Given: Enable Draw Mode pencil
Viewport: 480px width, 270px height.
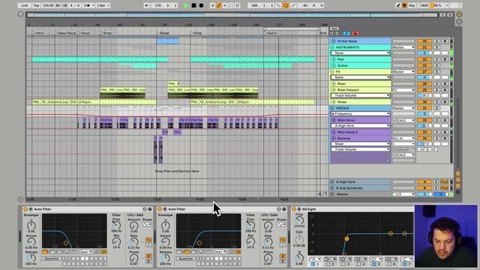Looking at the screenshot, I should tap(398, 5).
